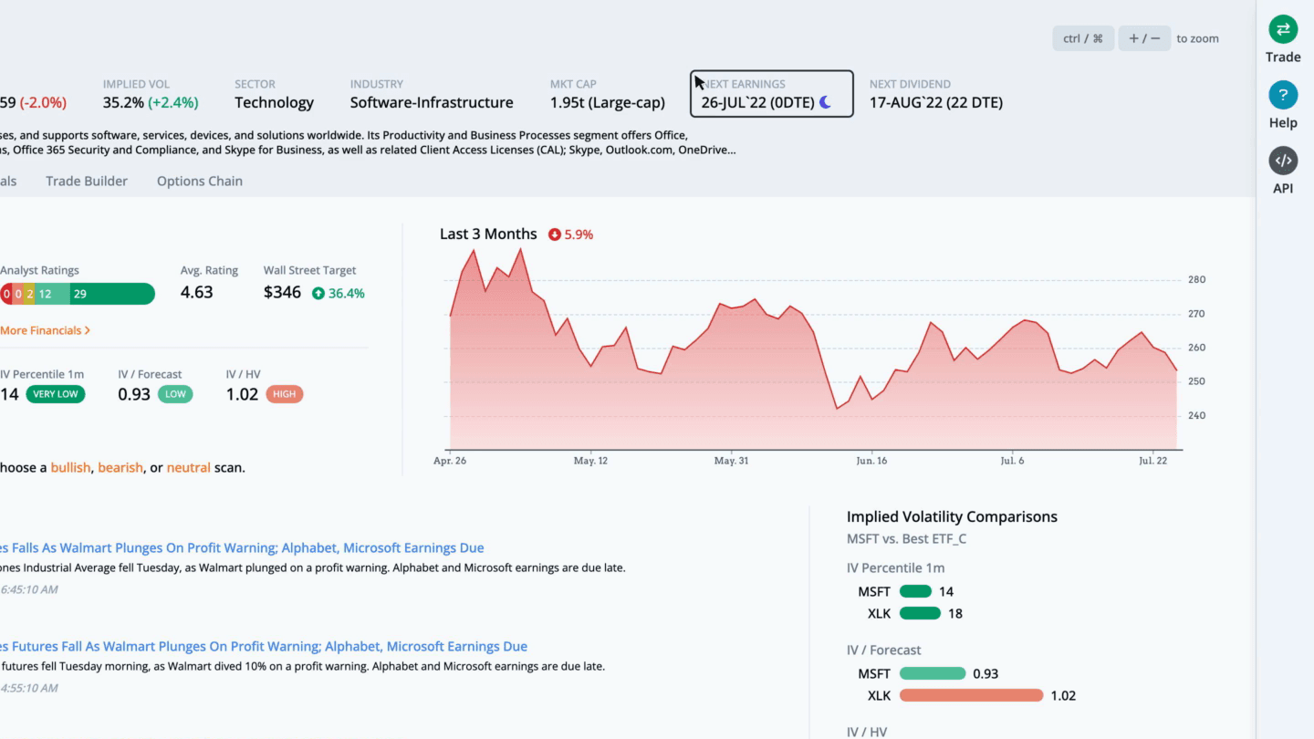Click the Software-Infrastructure industry value
Screen dimensions: 1314x739
point(432,102)
